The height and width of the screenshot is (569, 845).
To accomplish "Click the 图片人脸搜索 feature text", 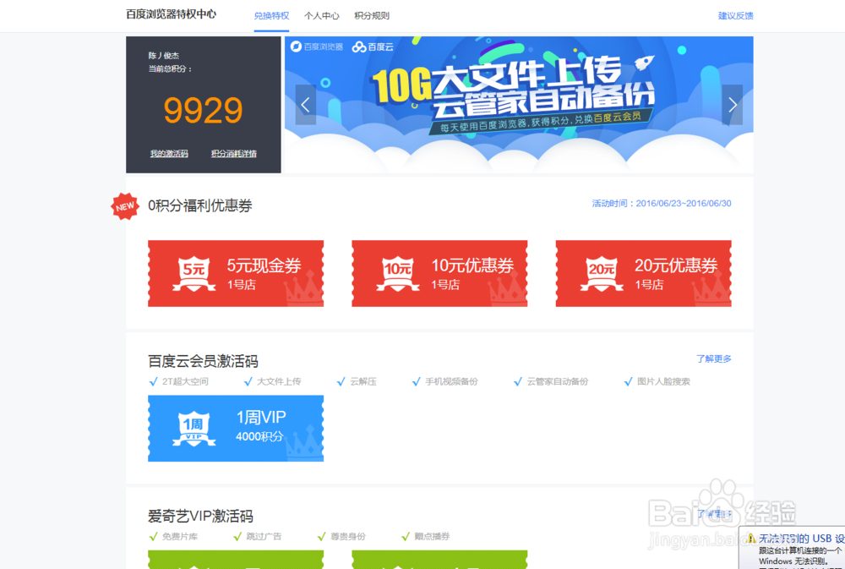I will click(x=663, y=382).
